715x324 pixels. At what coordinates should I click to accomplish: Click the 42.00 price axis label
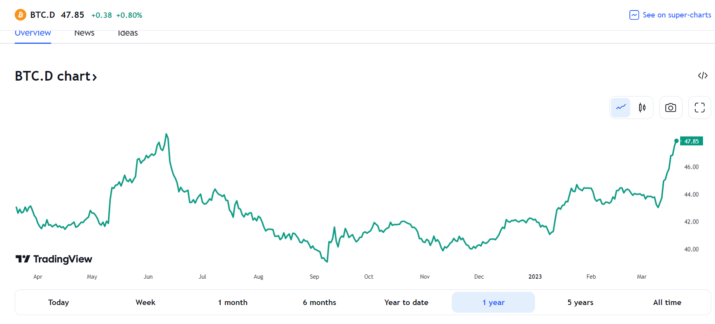(x=691, y=222)
